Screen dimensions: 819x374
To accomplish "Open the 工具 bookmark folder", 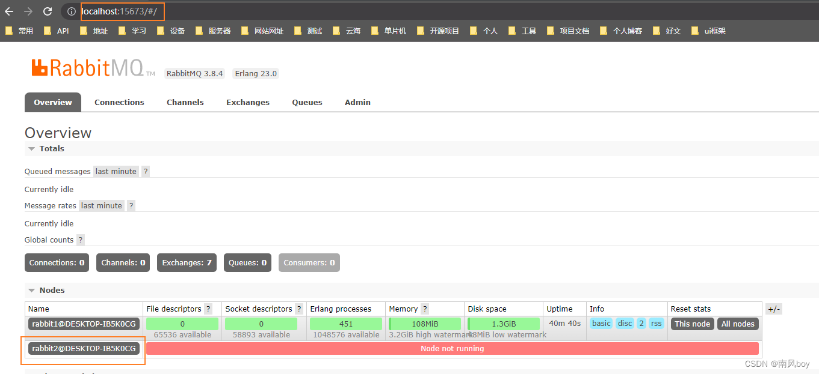I will (x=522, y=31).
